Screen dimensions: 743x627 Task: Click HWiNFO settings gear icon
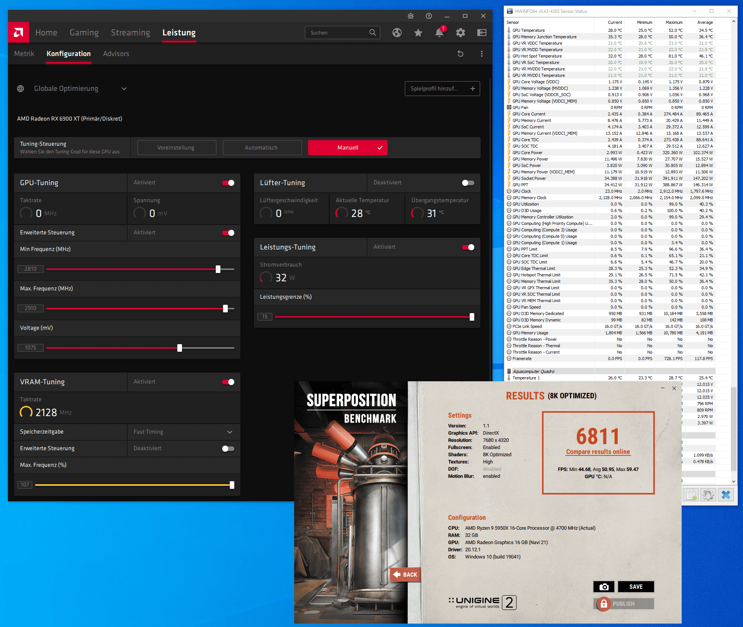pos(708,495)
